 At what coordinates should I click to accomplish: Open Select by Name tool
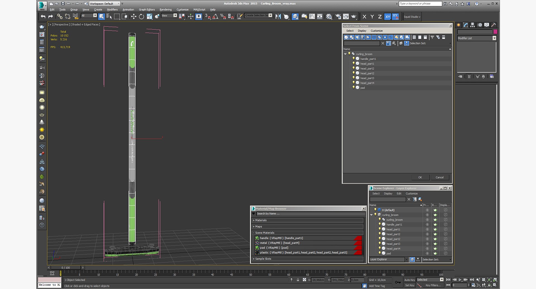coord(109,17)
